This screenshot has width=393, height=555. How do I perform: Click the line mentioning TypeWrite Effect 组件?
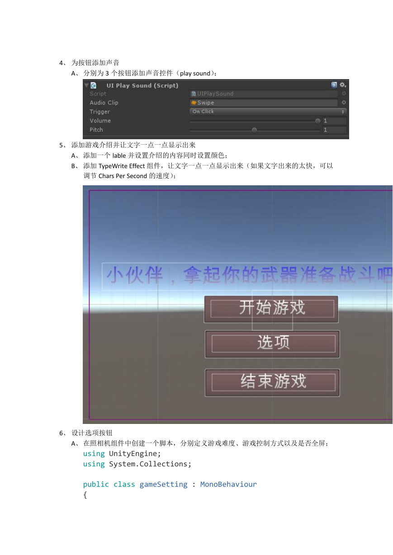pos(208,166)
